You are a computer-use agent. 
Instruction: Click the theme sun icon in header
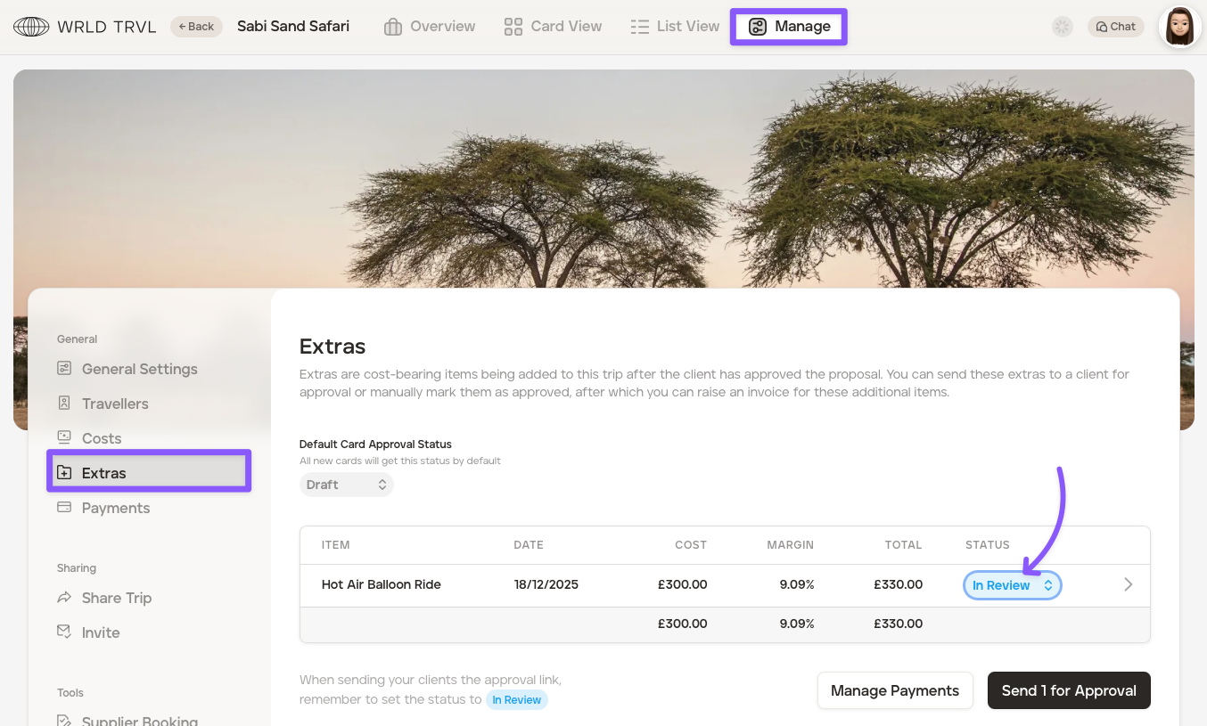1062,27
